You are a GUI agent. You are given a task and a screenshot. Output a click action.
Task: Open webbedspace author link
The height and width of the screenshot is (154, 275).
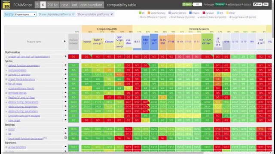pyautogui.click(x=234, y=4)
